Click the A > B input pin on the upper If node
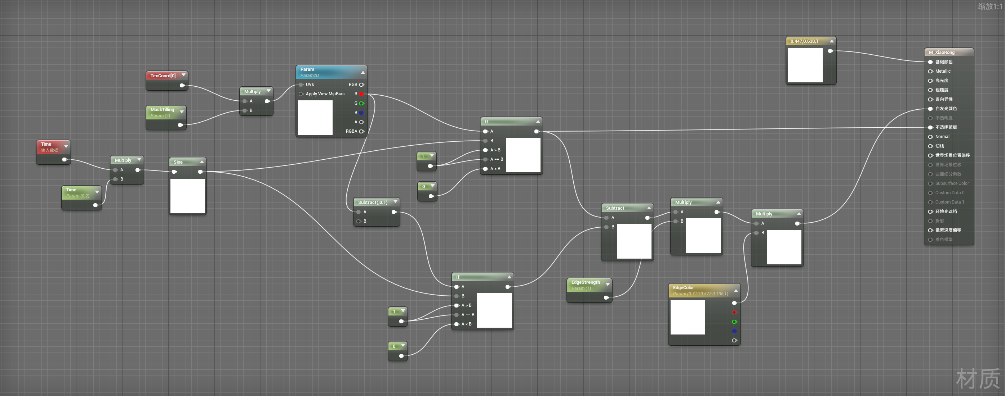 pos(485,150)
